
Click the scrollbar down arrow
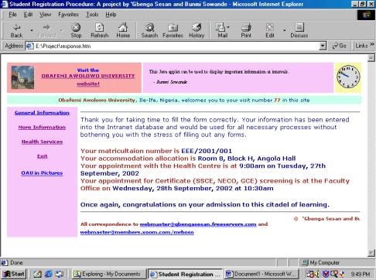click(x=371, y=253)
